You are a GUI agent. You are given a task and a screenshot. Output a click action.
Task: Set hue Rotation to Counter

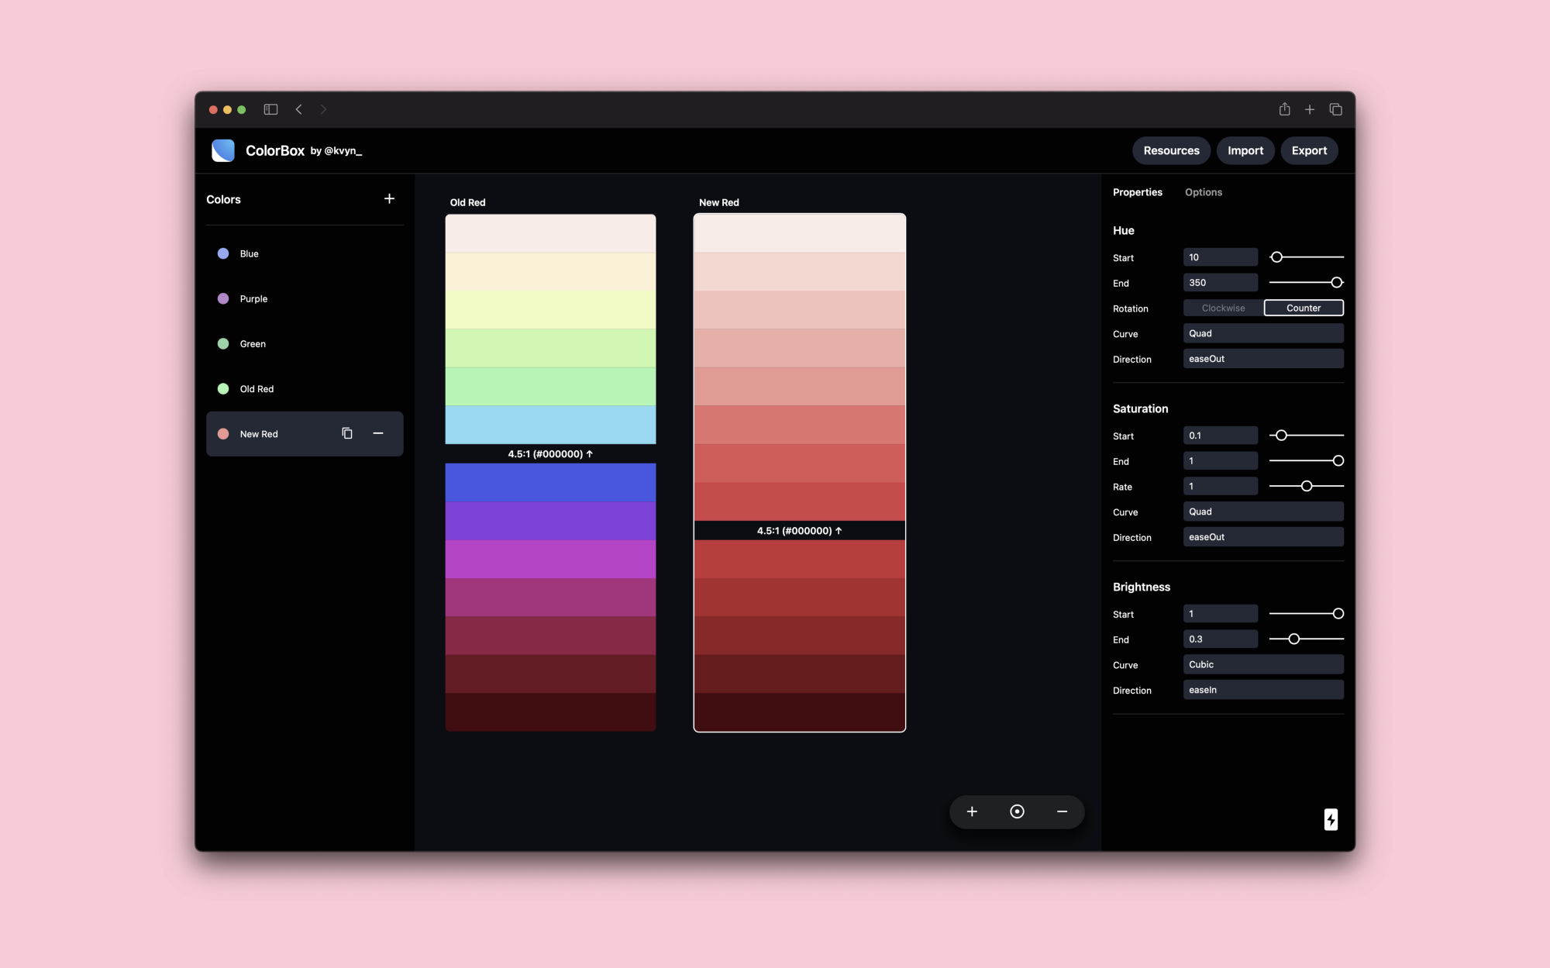click(x=1303, y=308)
